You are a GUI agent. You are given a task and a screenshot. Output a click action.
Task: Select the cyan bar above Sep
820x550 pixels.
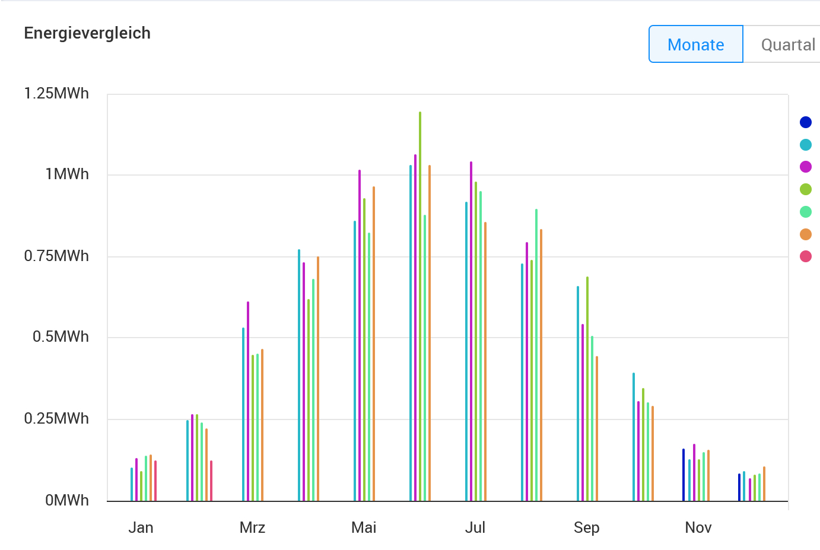pos(578,392)
